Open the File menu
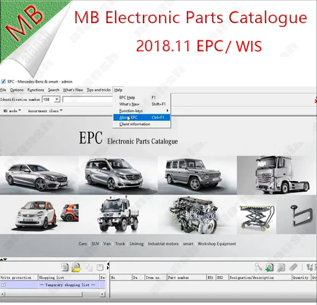 [3, 90]
